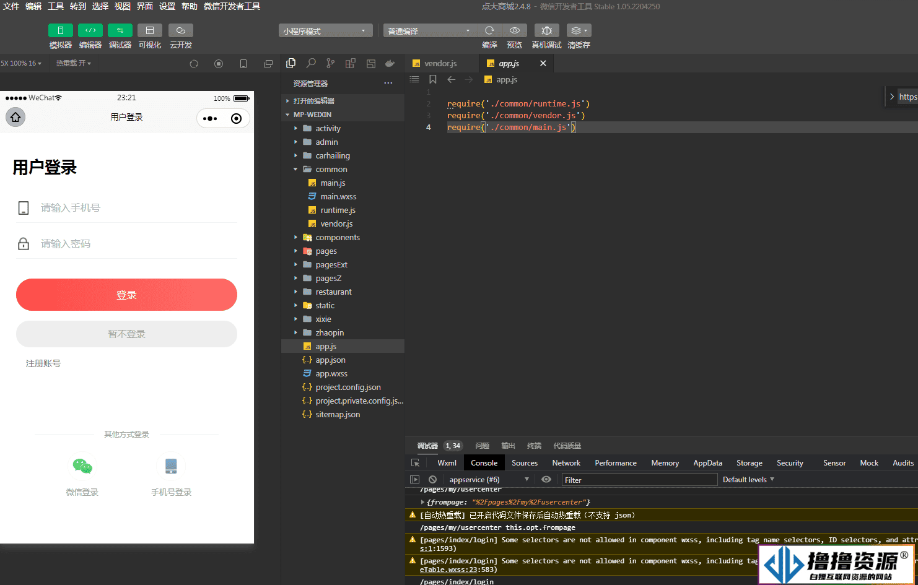918x585 pixels.
Task: Open resource manager more options ellipsis
Action: pyautogui.click(x=388, y=83)
